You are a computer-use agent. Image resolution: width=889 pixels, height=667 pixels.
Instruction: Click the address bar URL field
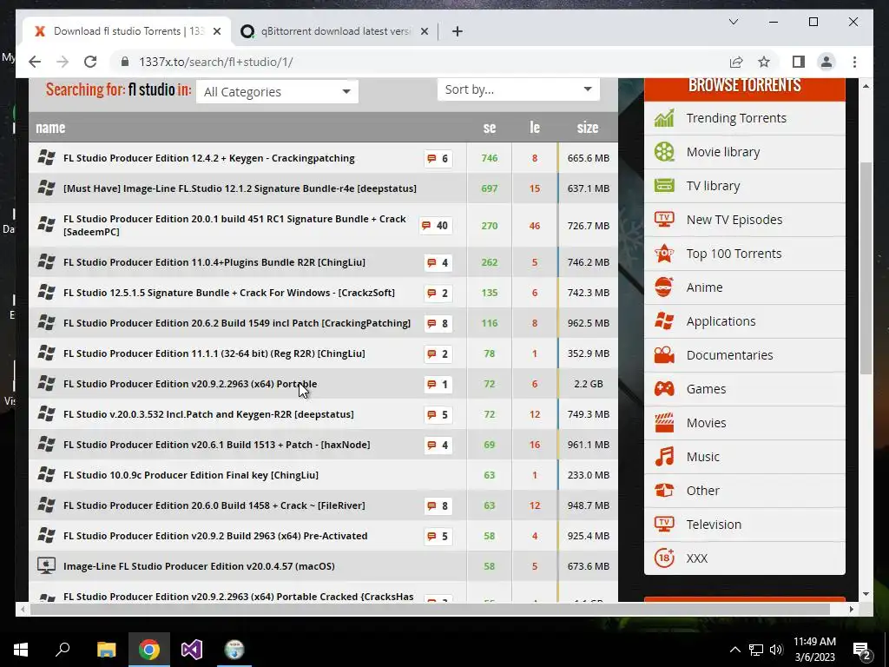click(419, 62)
